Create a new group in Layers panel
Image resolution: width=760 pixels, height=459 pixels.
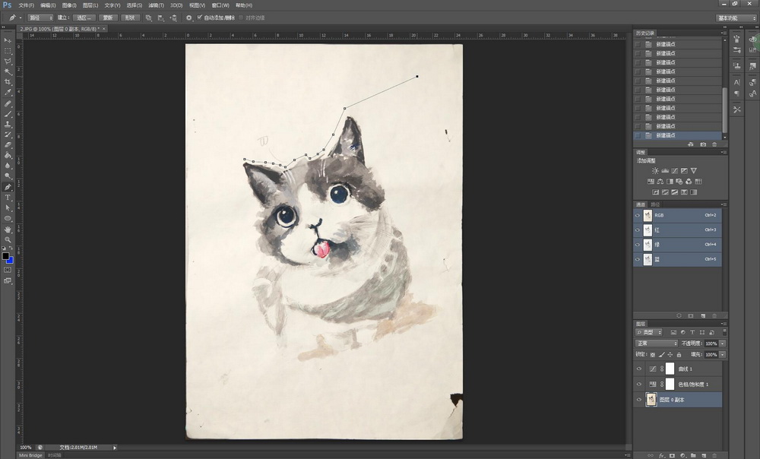693,456
